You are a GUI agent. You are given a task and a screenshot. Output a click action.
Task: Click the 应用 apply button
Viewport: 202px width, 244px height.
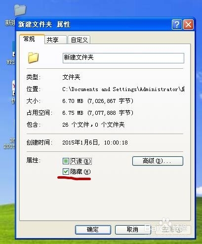[x=172, y=230]
